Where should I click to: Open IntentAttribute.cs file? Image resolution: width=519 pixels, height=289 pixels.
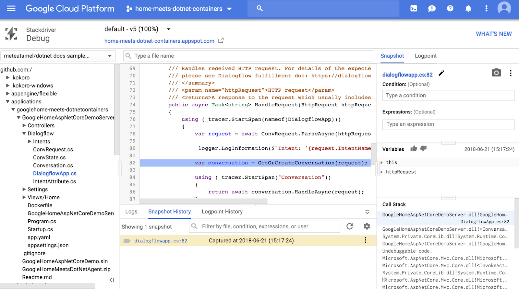[x=54, y=181]
